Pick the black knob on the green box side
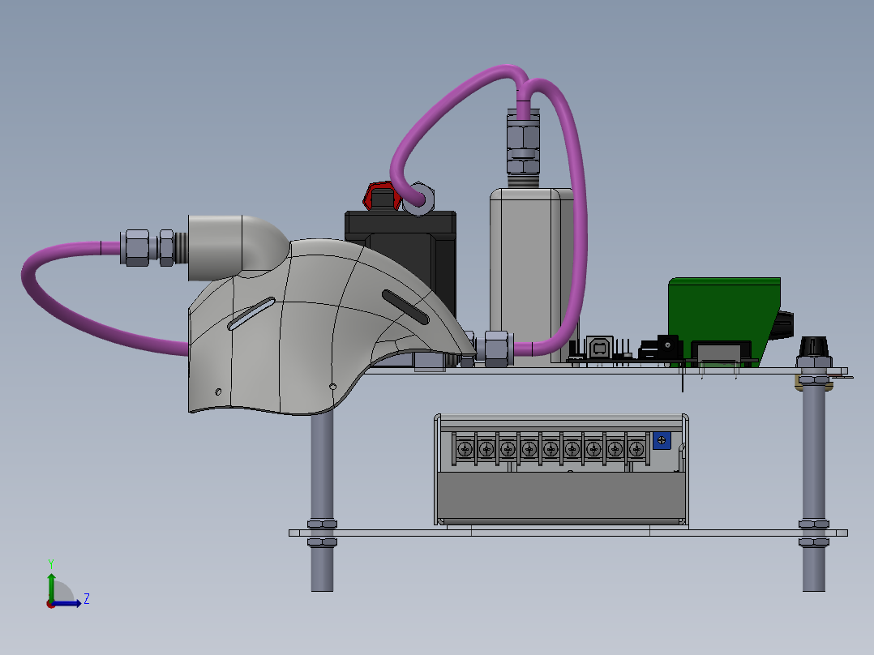Image resolution: width=874 pixels, height=655 pixels. pyautogui.click(x=784, y=324)
